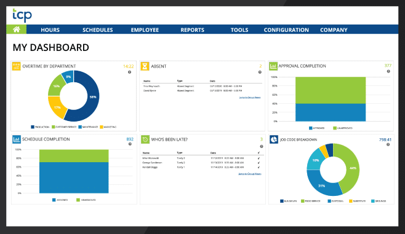The height and width of the screenshot is (234, 405).
Task: Click the Who's Been Late clock icon
Action: pyautogui.click(x=145, y=139)
